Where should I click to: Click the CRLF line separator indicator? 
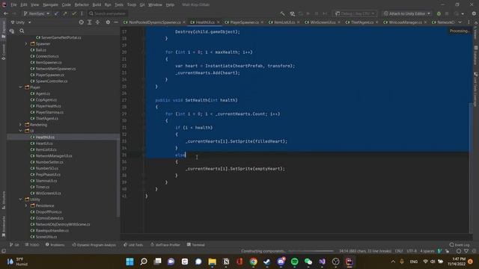click(399, 251)
